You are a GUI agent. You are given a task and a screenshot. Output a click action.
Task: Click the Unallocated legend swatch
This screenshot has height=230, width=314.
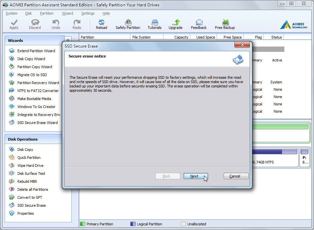[x=183, y=224]
